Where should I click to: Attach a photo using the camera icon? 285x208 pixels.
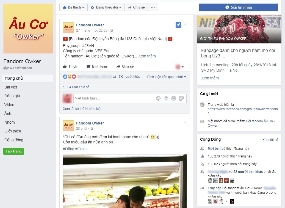pos(166,98)
